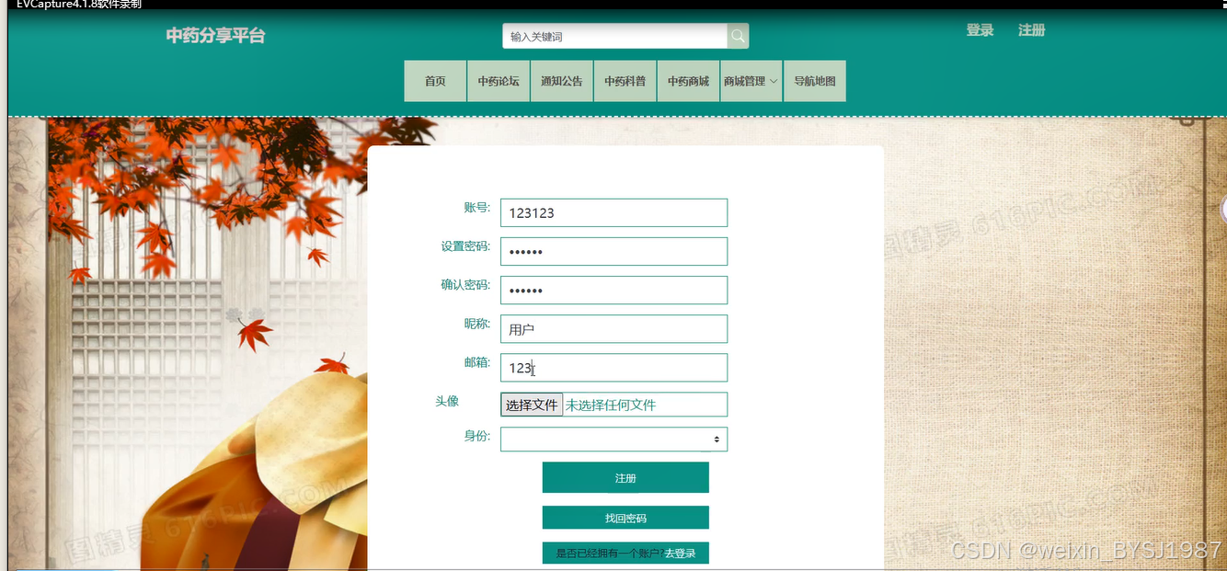The height and width of the screenshot is (571, 1227).
Task: Click the 设置密码 password field
Action: tap(613, 251)
